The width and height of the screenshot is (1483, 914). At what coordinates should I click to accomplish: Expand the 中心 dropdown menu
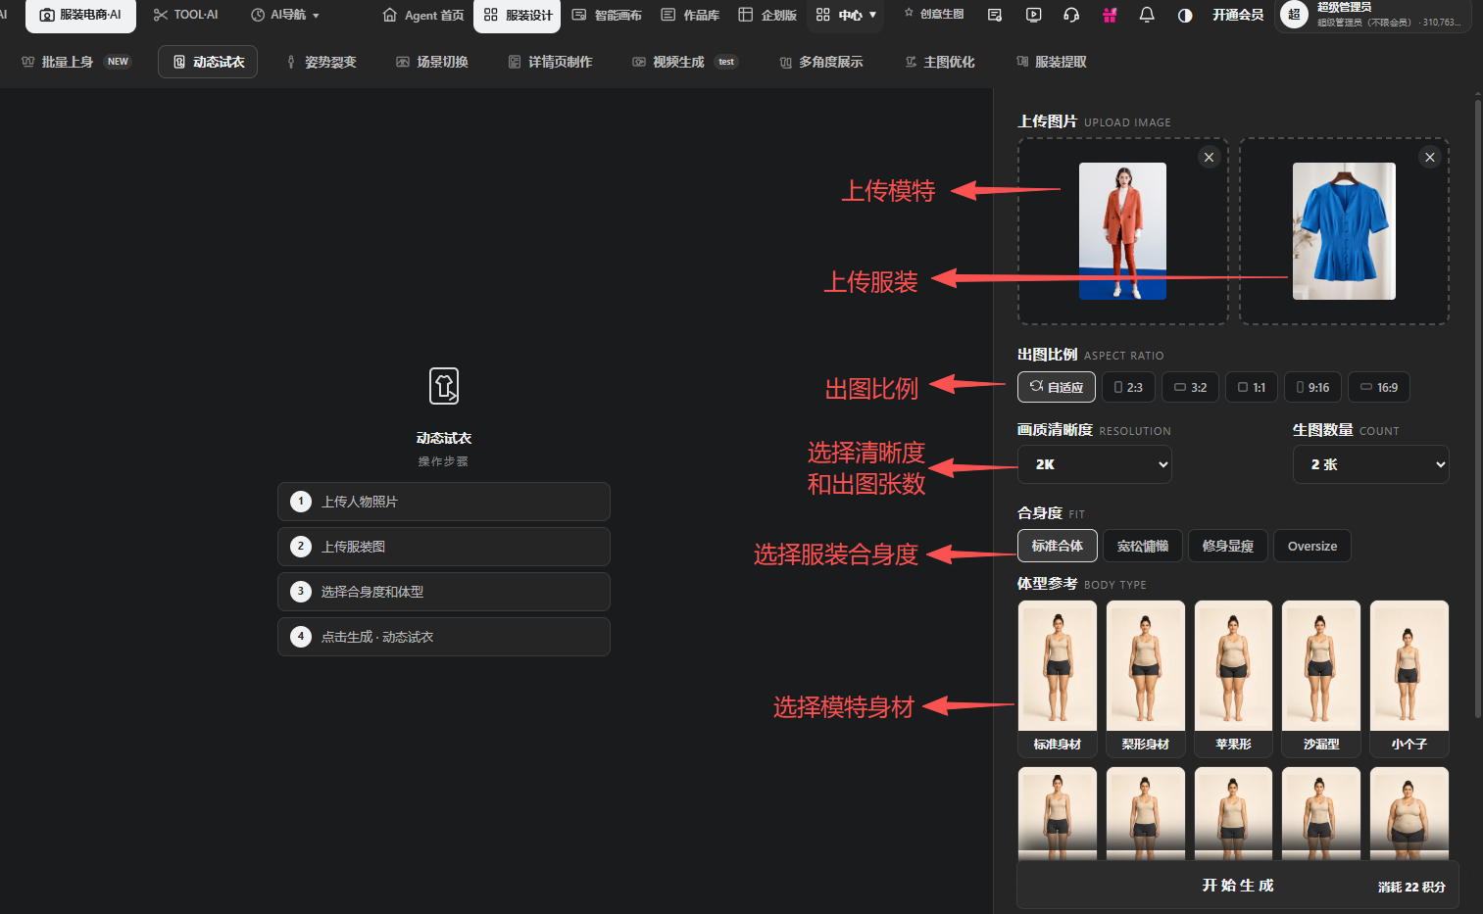click(x=847, y=15)
